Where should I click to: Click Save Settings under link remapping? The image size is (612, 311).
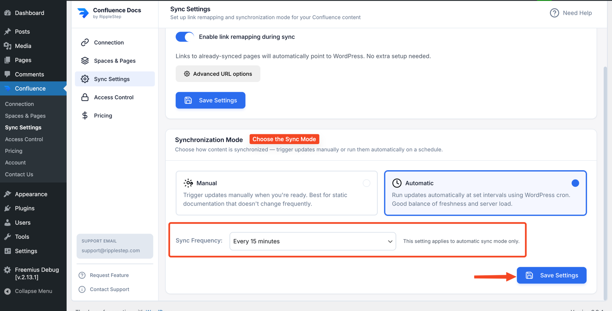210,100
